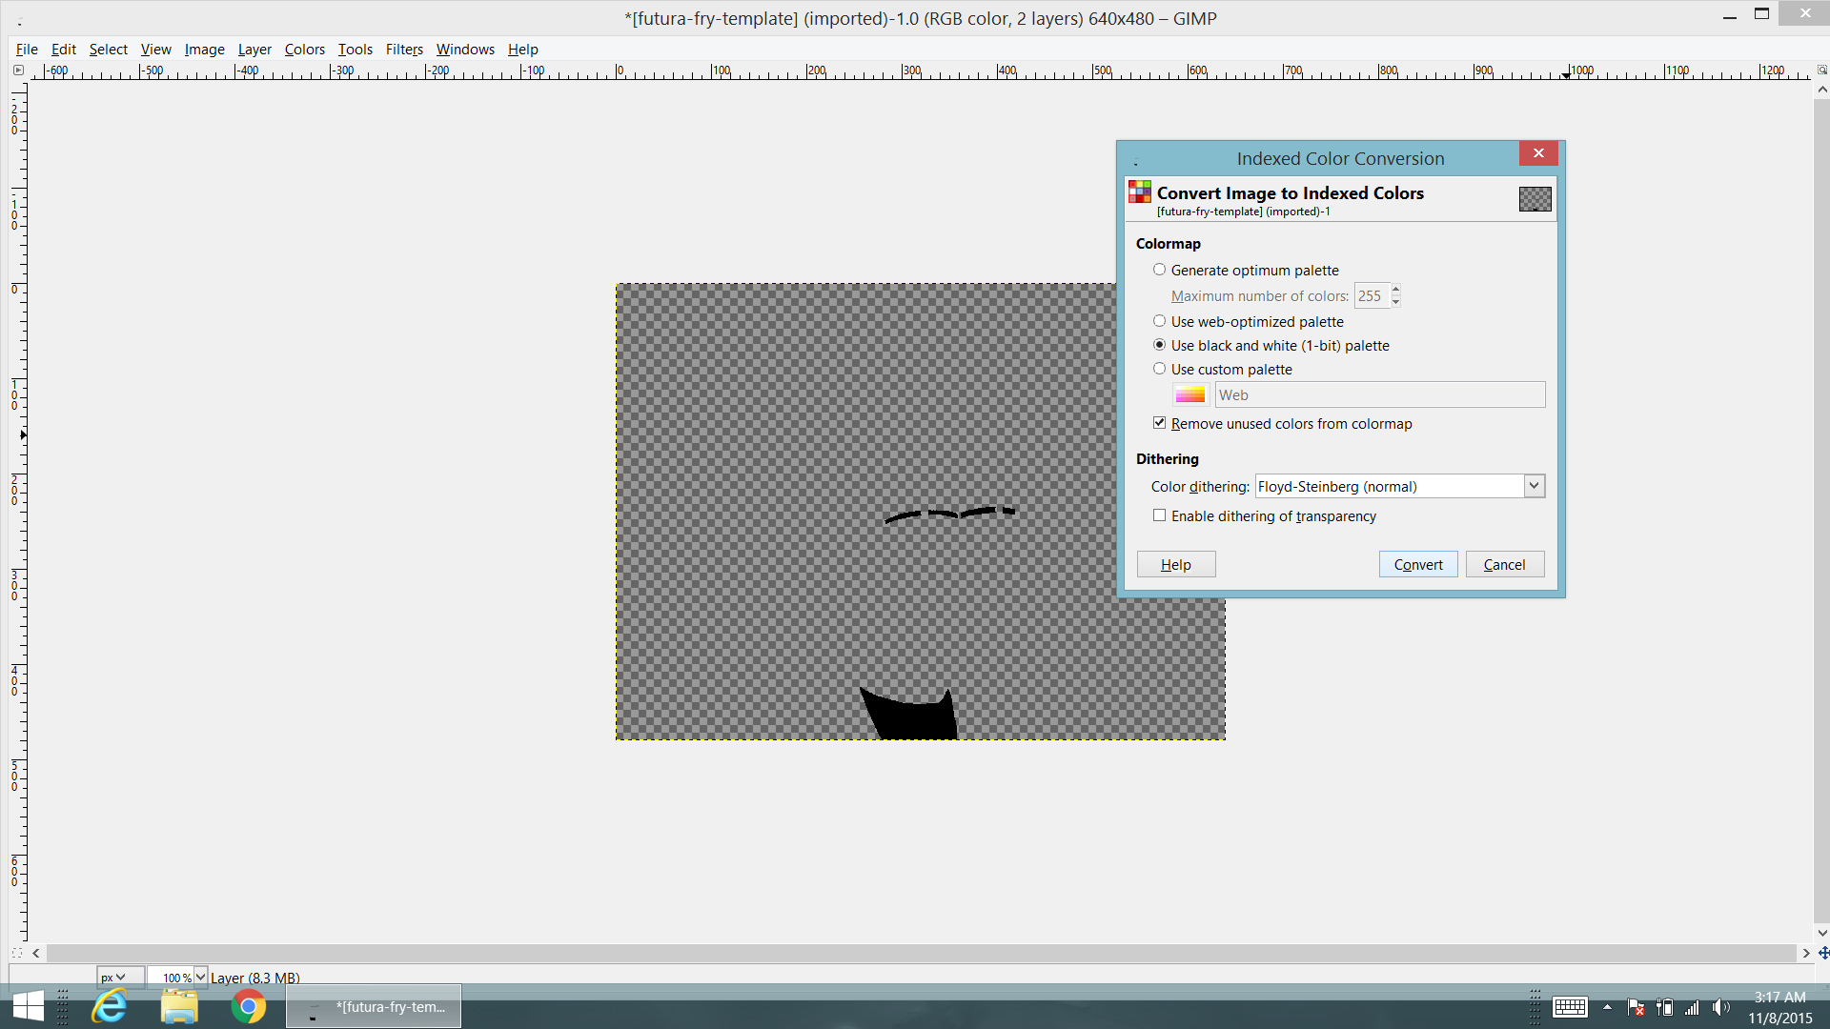Image resolution: width=1830 pixels, height=1029 pixels.
Task: Click the custom palette name field showing Web
Action: [1379, 394]
